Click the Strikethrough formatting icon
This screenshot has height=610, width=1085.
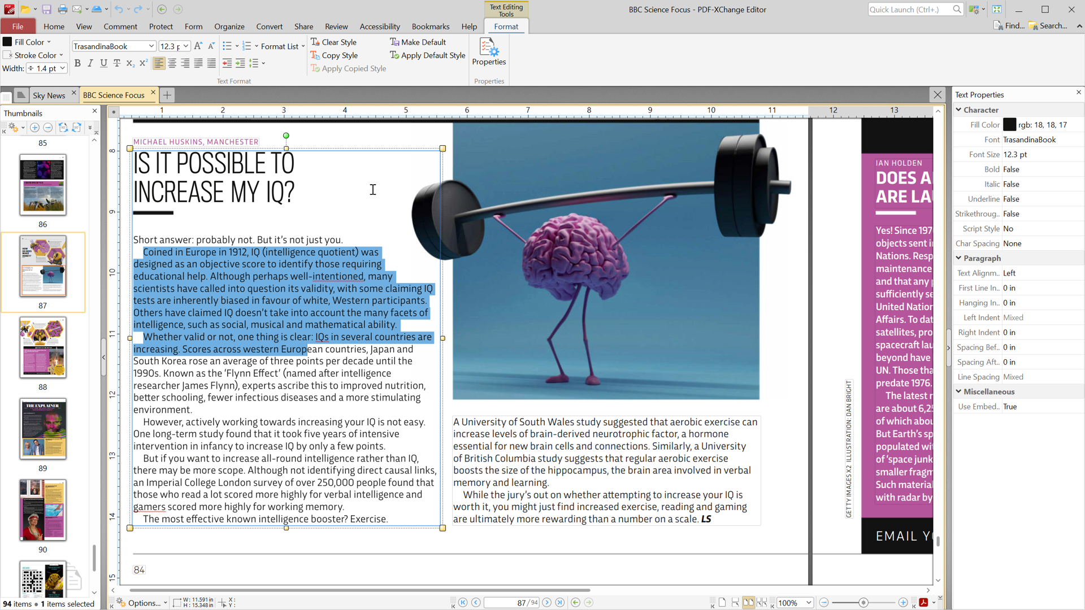tap(118, 63)
